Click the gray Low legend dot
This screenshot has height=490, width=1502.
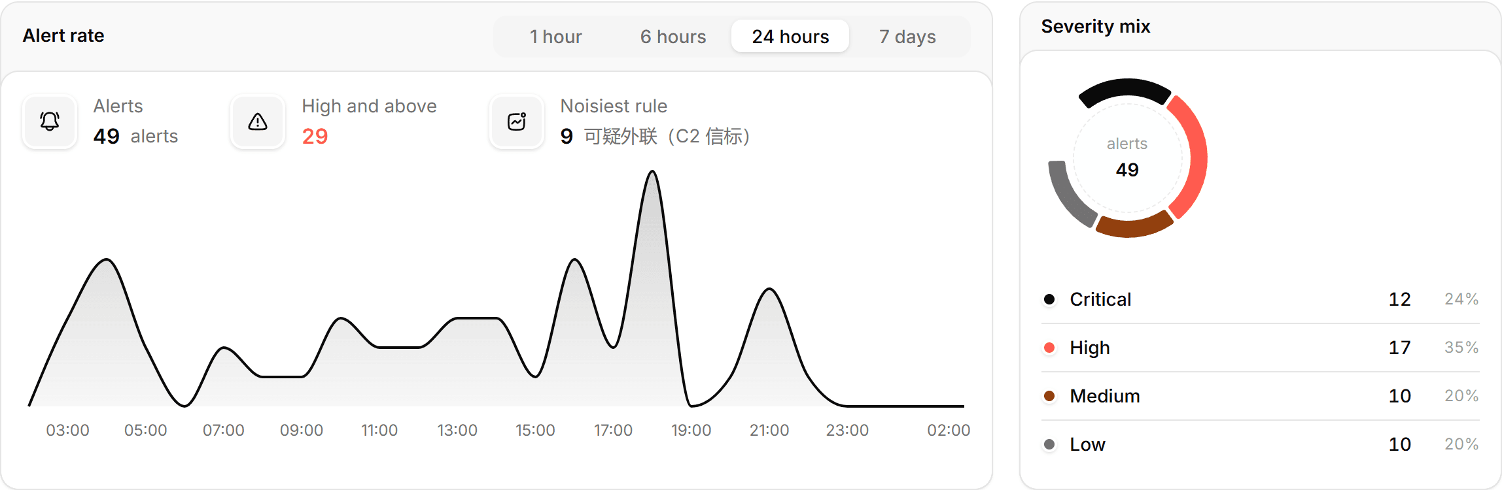1049,444
